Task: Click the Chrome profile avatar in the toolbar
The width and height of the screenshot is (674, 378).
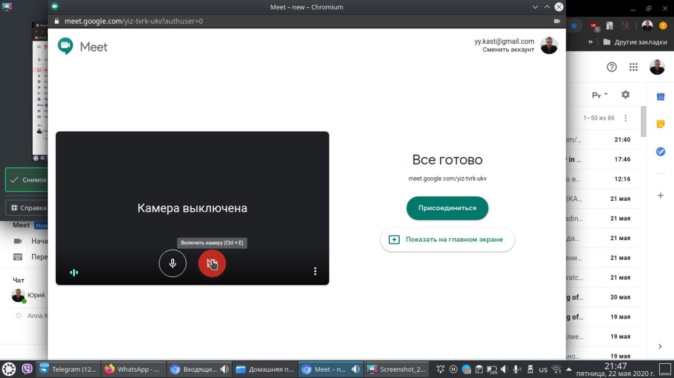Action: click(x=647, y=25)
